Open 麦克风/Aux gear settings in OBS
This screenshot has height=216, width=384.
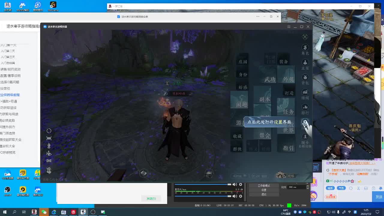(x=240, y=196)
